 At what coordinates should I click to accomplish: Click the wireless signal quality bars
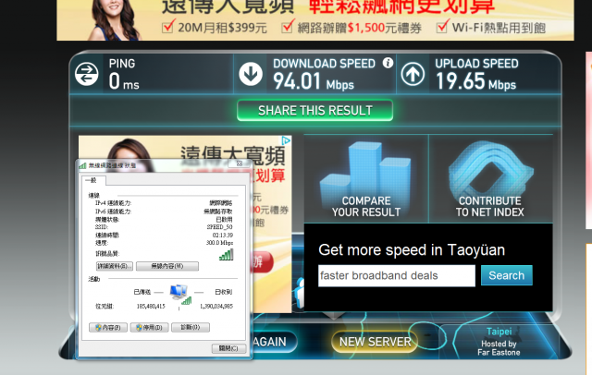click(x=227, y=254)
